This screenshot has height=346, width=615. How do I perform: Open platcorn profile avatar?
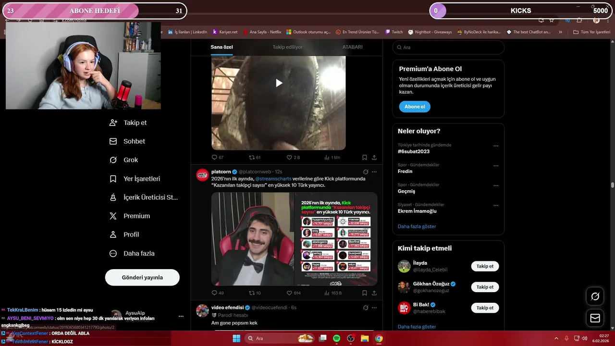pyautogui.click(x=202, y=175)
